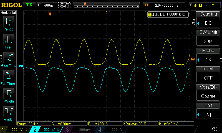Click the CH2 ground reference marker
Screen dimensions: 222x133
point(21,66)
